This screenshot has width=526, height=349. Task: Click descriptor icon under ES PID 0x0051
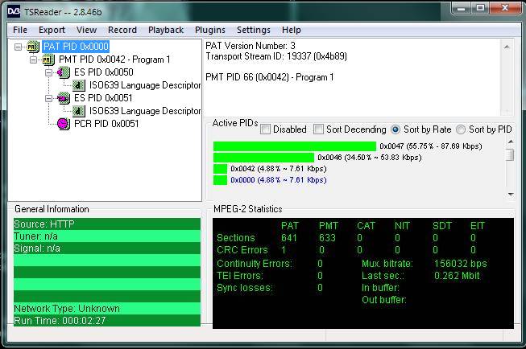[78, 111]
